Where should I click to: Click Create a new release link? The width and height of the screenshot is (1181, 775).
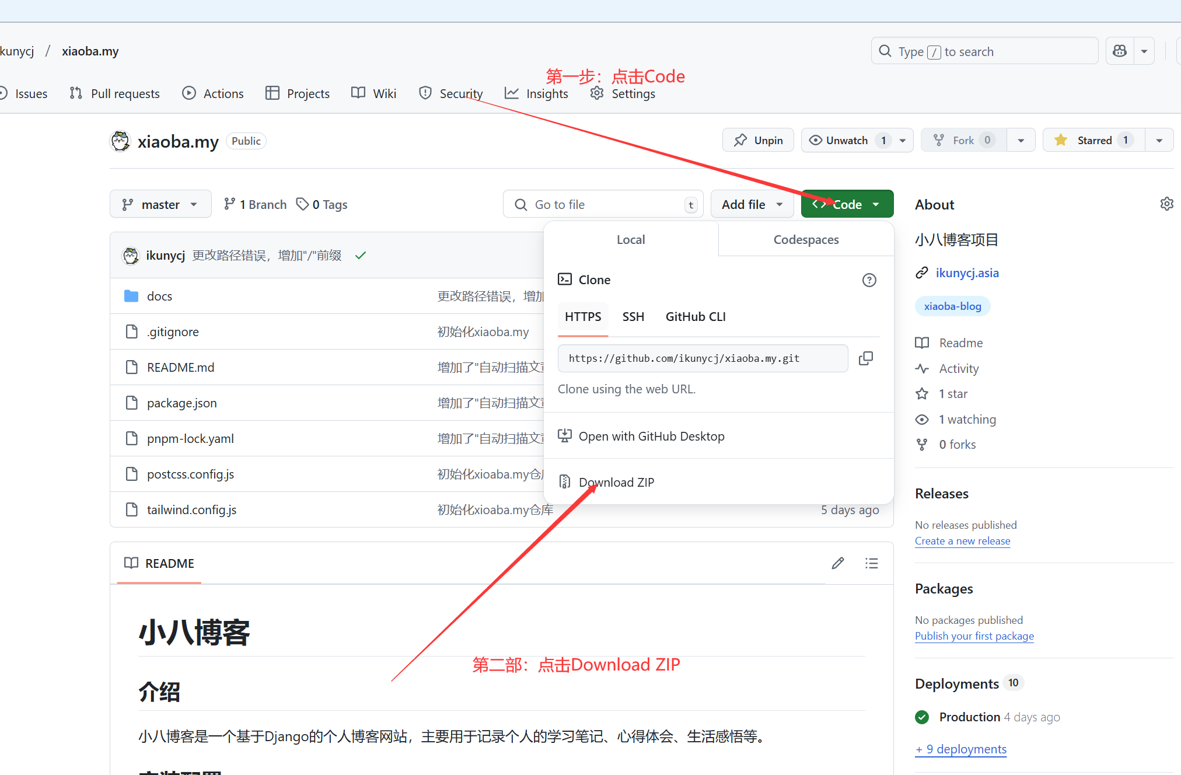tap(963, 541)
